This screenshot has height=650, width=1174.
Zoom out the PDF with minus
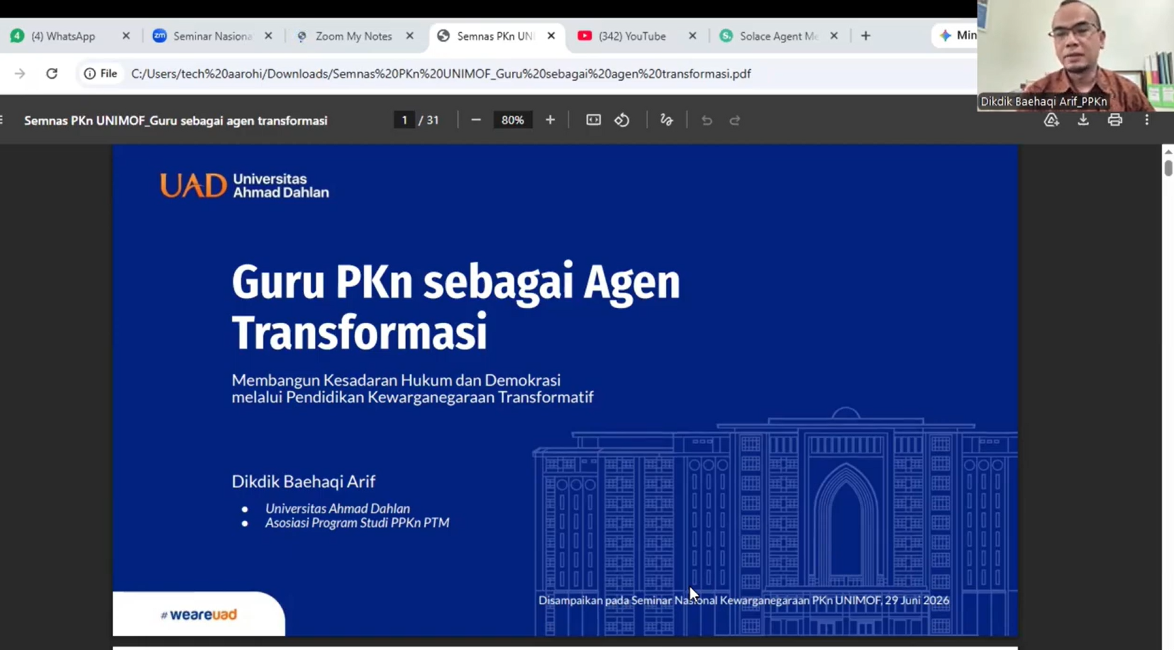click(x=476, y=120)
